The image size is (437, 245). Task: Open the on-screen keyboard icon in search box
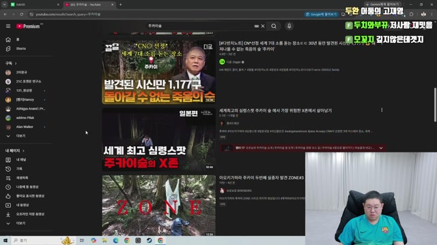257,26
